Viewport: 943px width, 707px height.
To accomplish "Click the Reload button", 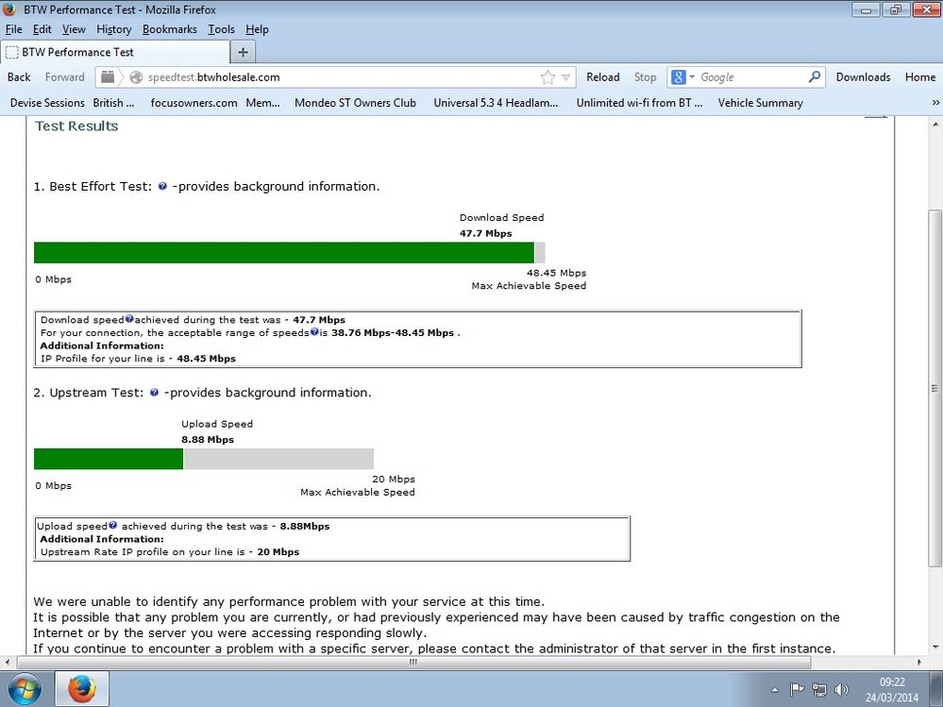I will 602,77.
